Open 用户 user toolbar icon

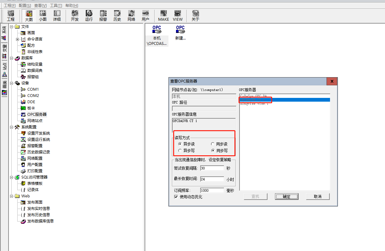pyautogui.click(x=146, y=16)
